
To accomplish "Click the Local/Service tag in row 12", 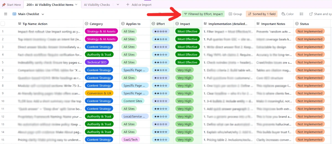I will point(135,116).
